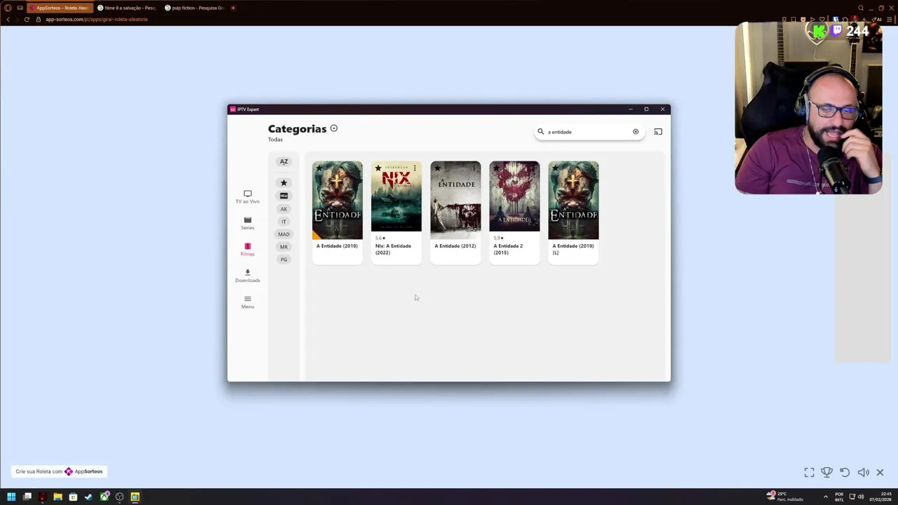Viewport: 898px width, 505px height.
Task: Mute the roulette sound
Action: pos(863,473)
